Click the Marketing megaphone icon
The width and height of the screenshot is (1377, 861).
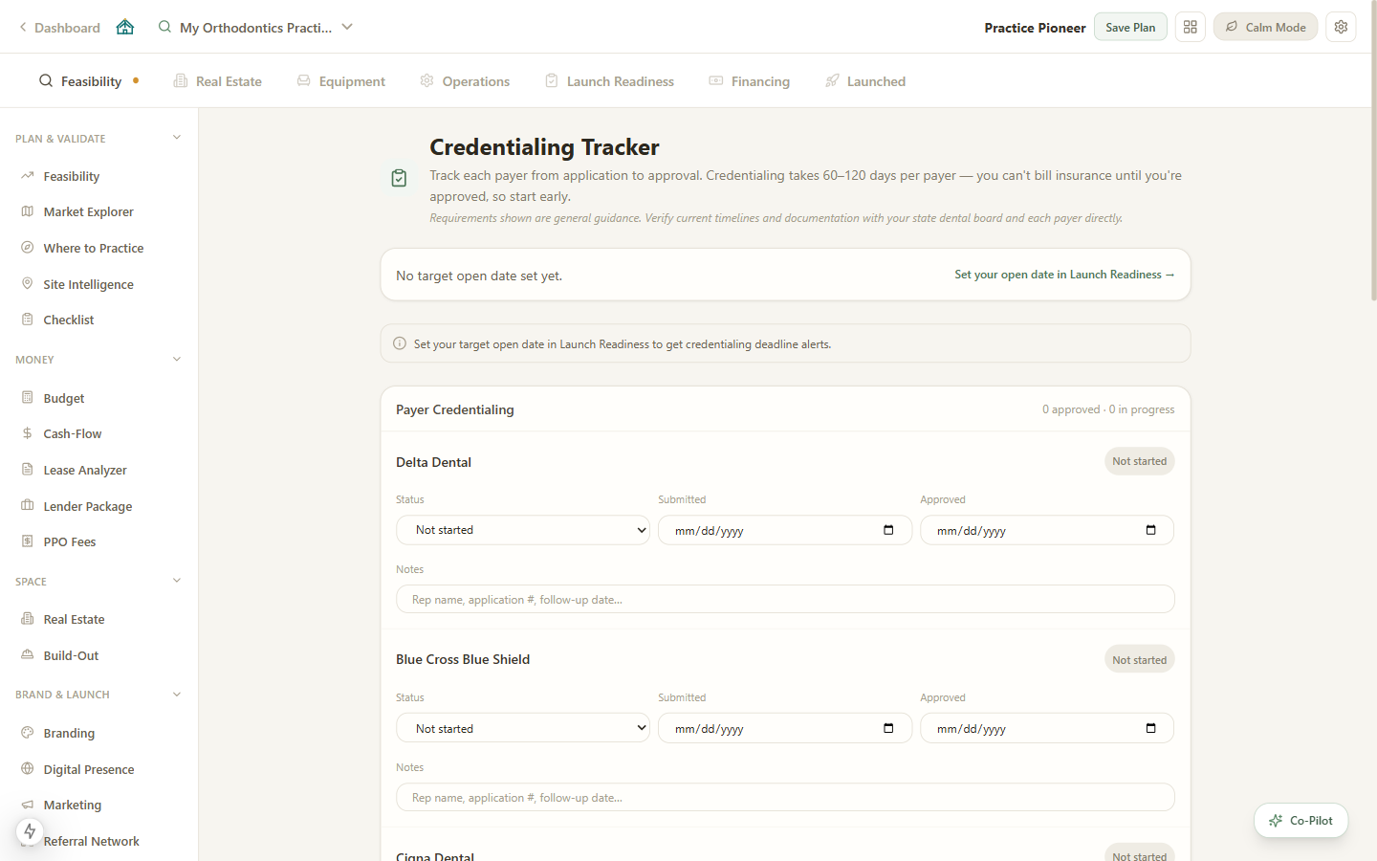click(x=28, y=805)
